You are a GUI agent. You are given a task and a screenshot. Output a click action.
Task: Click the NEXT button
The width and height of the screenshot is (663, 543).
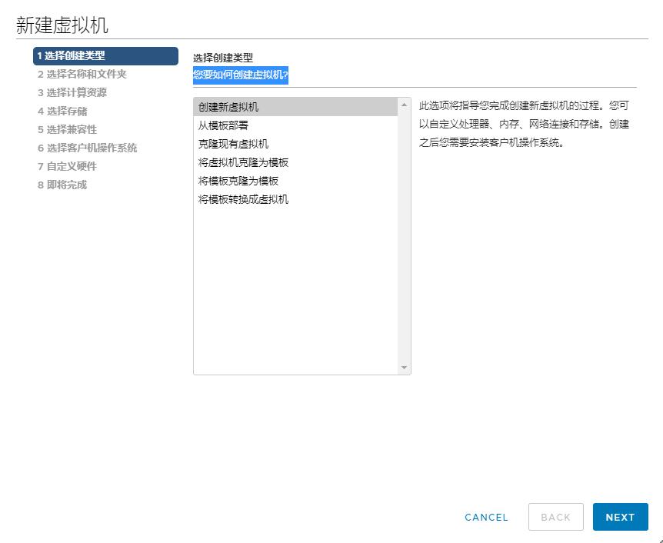click(x=621, y=517)
